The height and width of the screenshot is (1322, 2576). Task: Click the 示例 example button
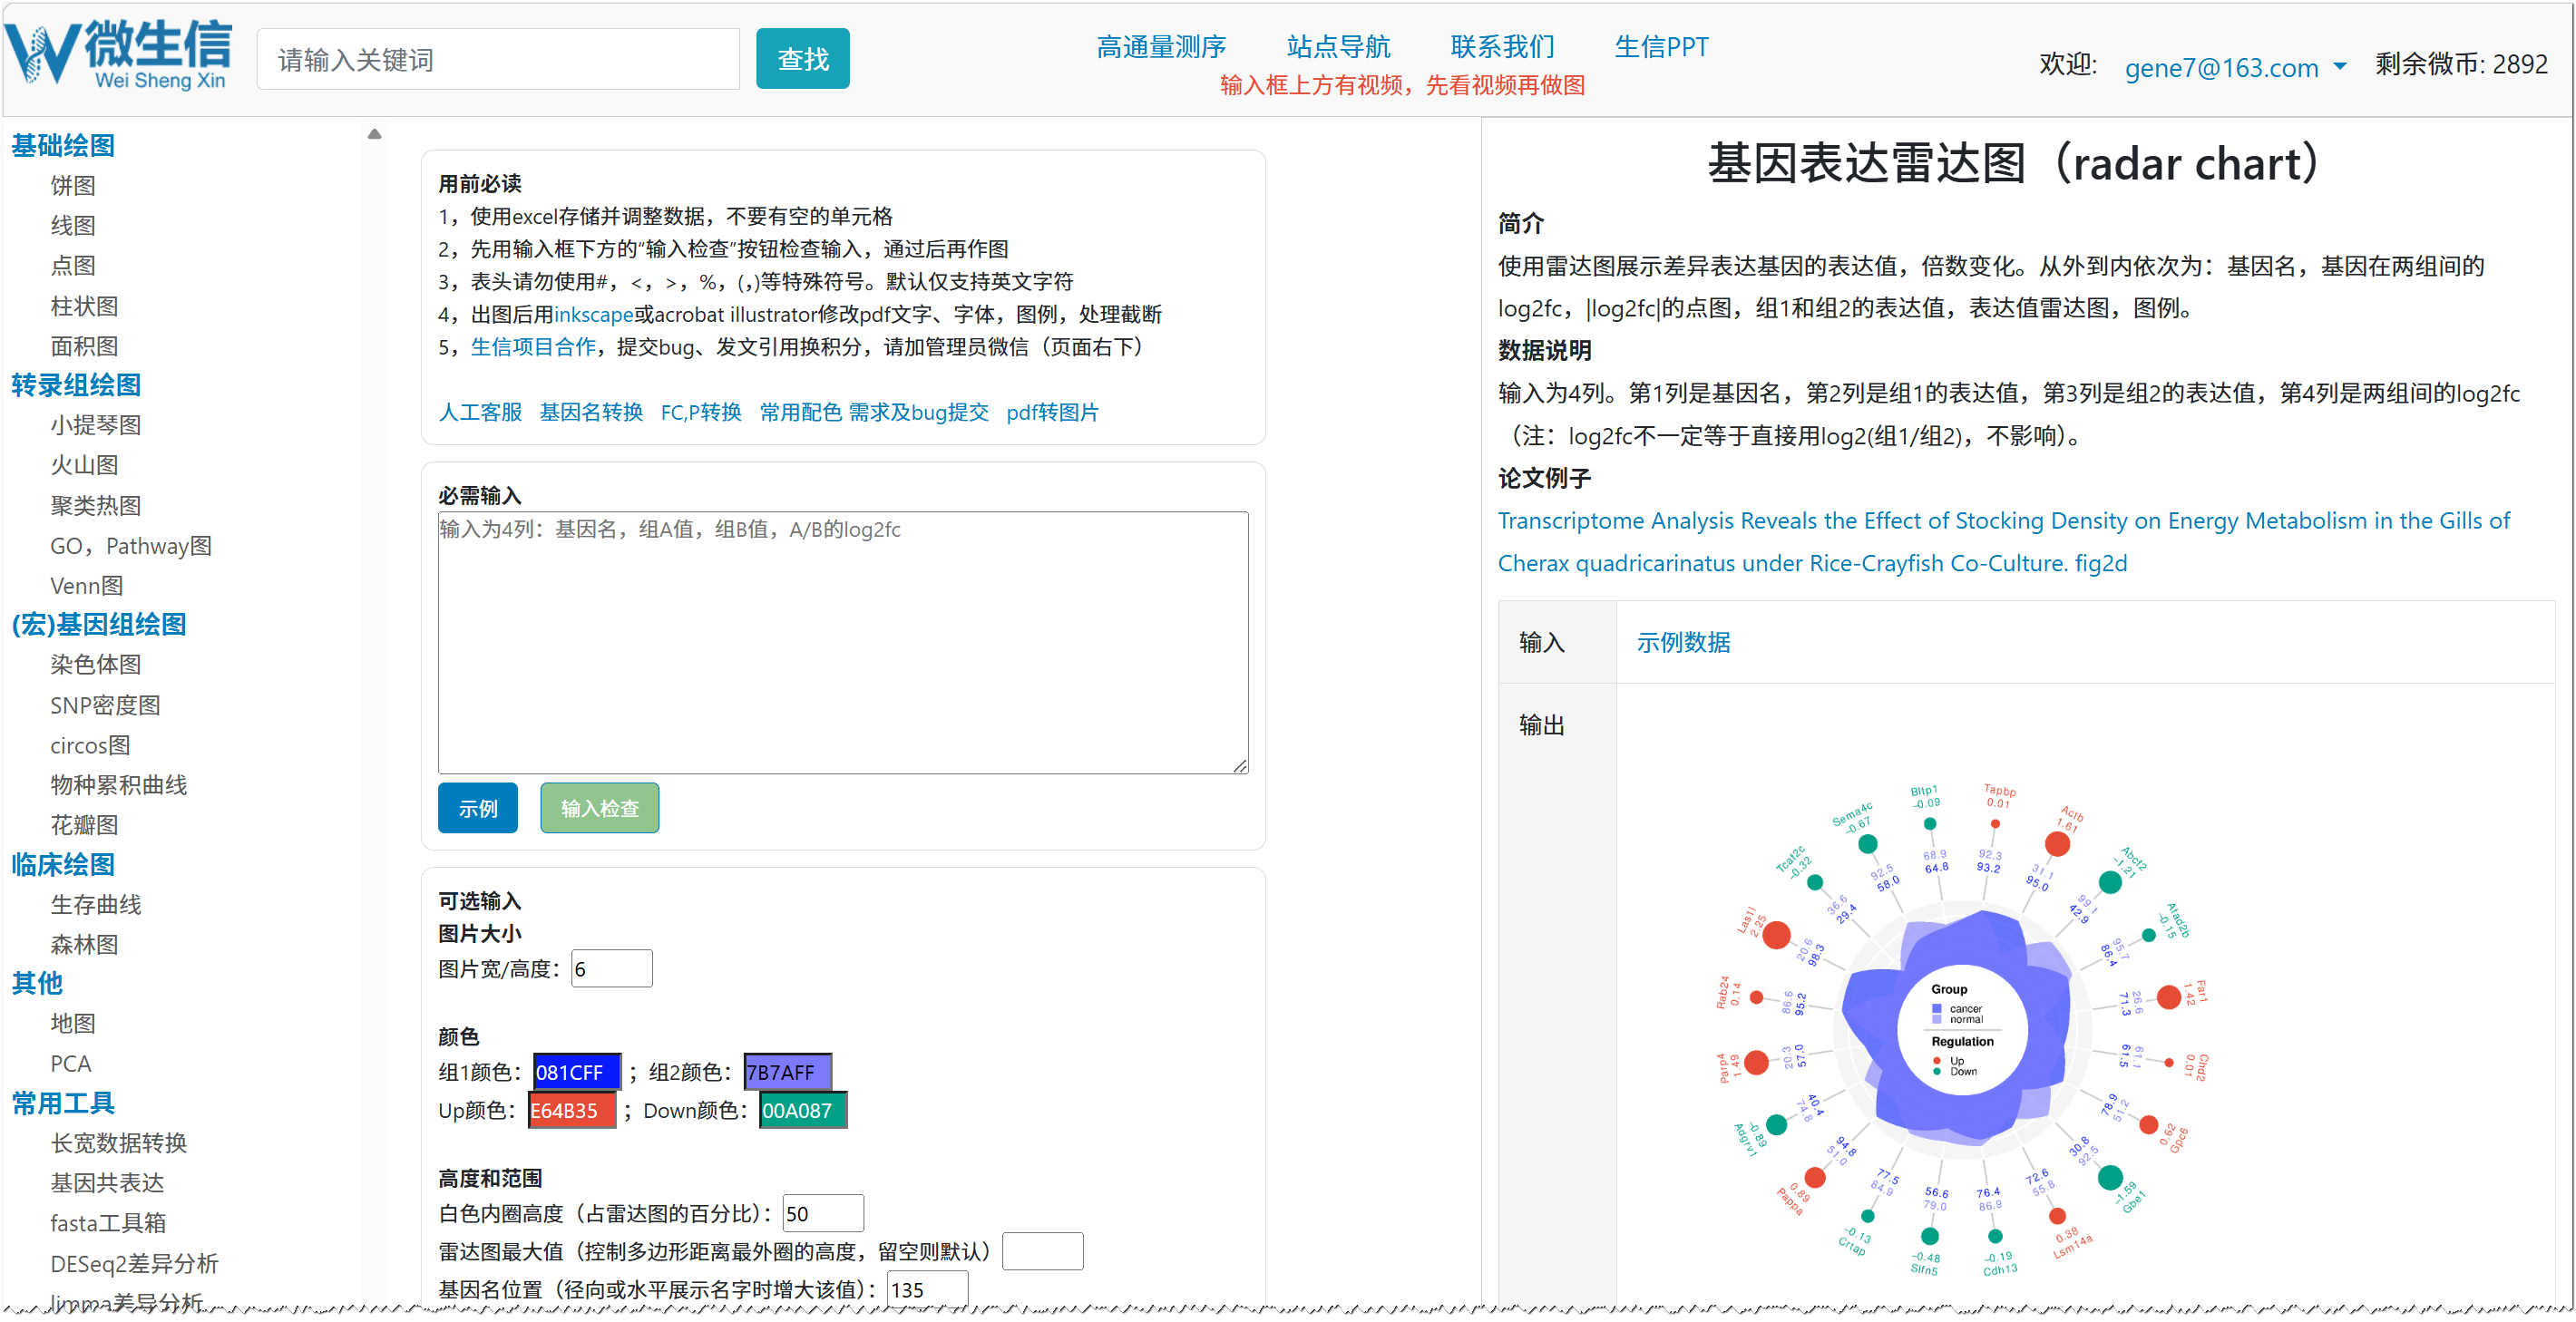coord(477,808)
